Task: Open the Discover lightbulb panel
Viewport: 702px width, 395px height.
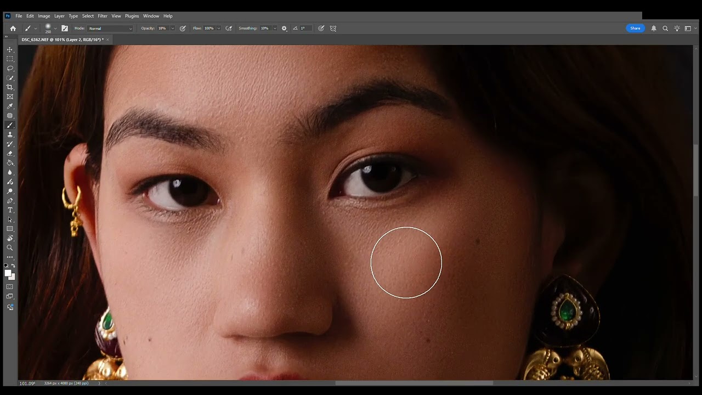Action: coord(677,28)
